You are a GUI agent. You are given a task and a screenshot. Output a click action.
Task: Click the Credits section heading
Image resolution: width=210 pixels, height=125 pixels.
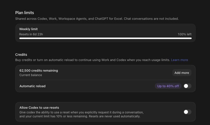[21, 54]
